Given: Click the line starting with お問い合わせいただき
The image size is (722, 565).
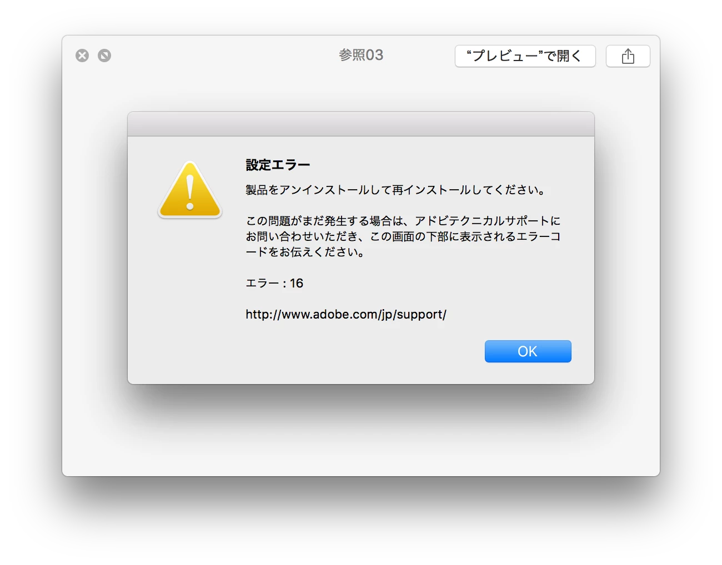Looking at the screenshot, I should coord(403,236).
